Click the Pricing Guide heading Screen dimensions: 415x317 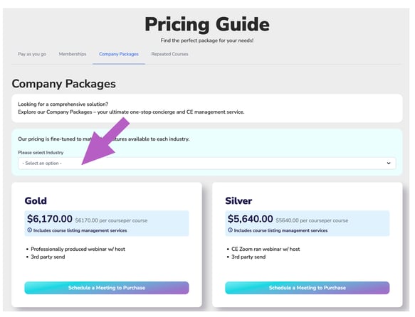pos(207,24)
